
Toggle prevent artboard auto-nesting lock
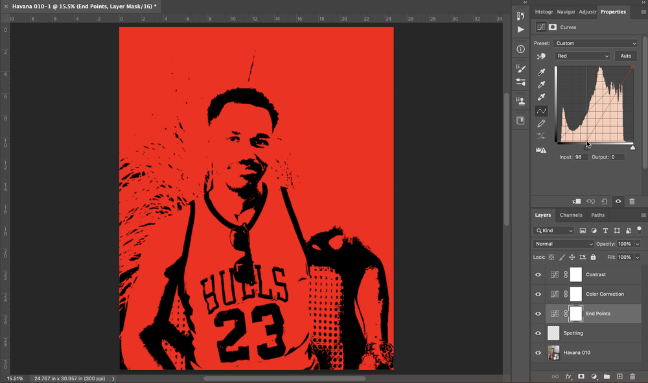coord(583,257)
